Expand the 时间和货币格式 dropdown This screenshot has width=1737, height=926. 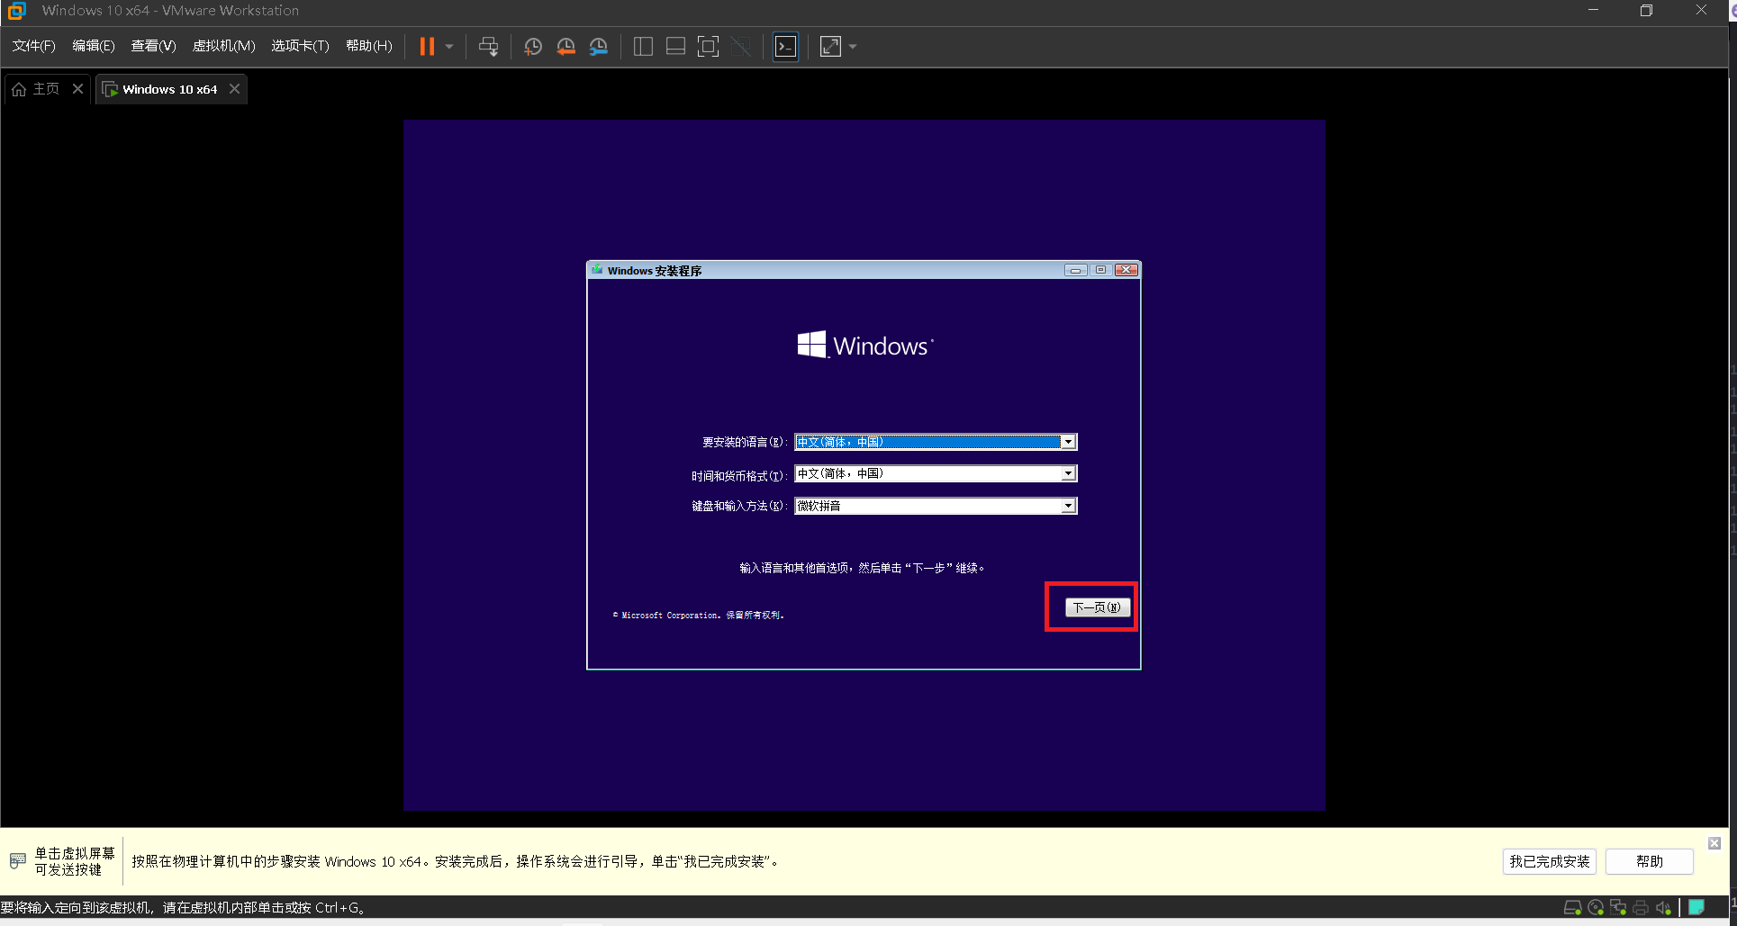click(x=1068, y=473)
